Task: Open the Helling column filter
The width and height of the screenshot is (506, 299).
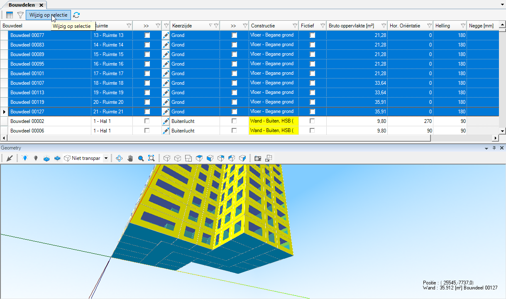Action: click(x=463, y=26)
